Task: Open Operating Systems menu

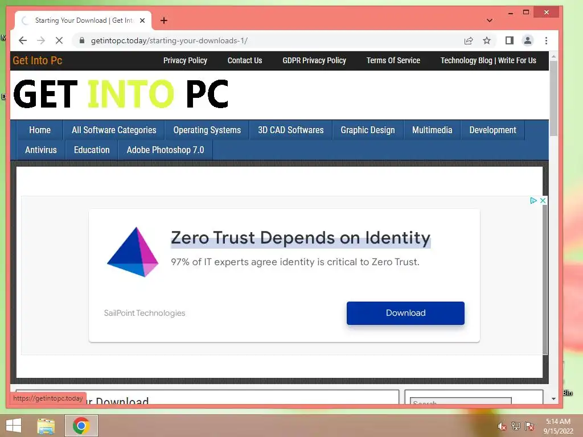Action: pyautogui.click(x=207, y=130)
